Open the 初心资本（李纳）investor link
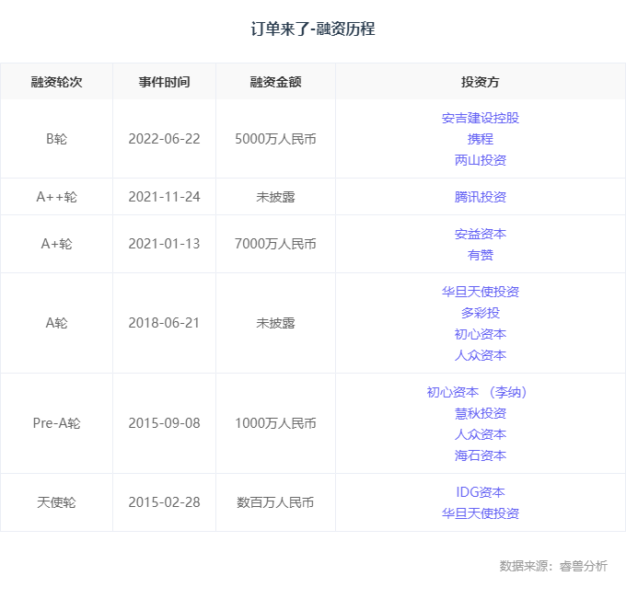The height and width of the screenshot is (599, 626). pyautogui.click(x=477, y=392)
